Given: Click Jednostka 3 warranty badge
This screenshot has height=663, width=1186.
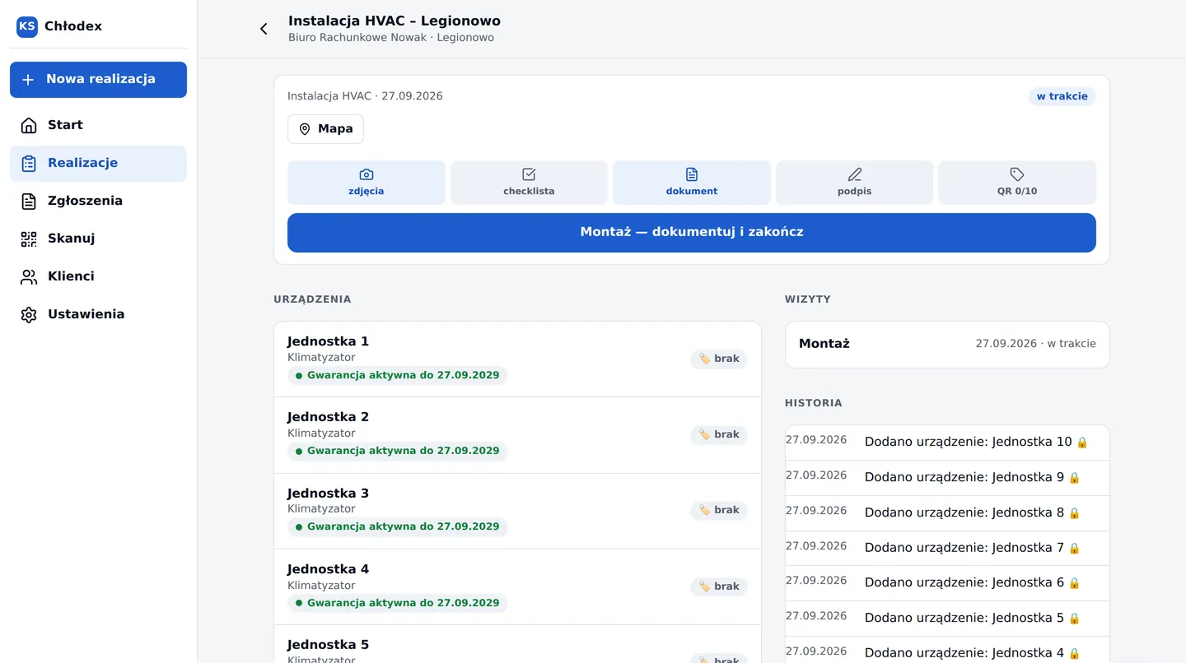Looking at the screenshot, I should click(x=398, y=526).
